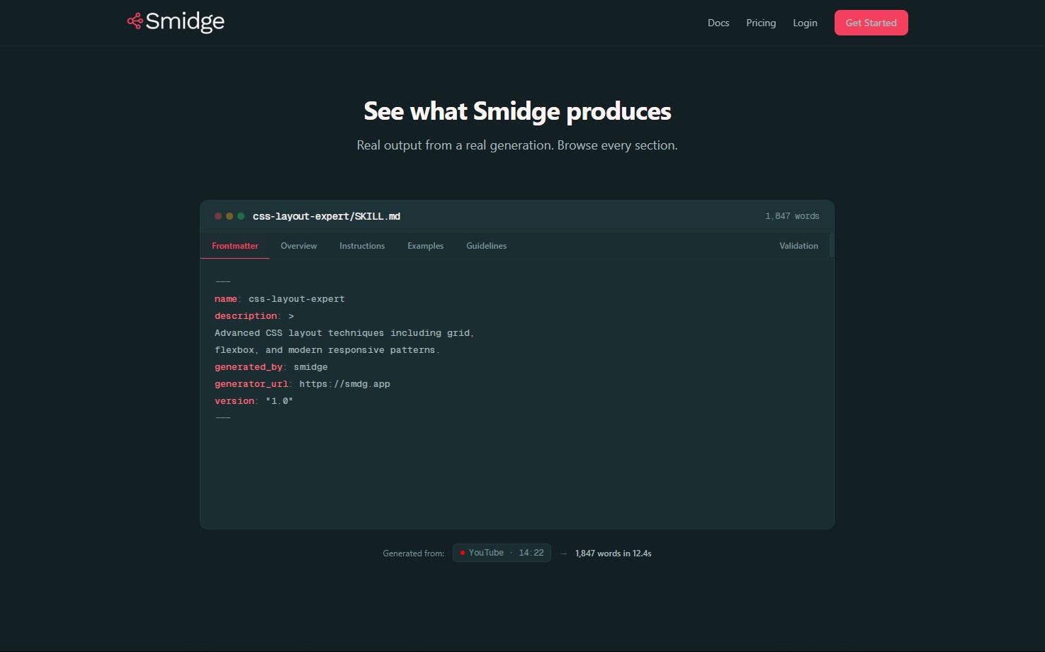Click the arrow icon before the generation stats

point(563,553)
